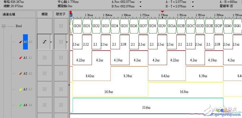This screenshot has width=242, height=118.
Task: Open the B - T dropdown arrow
Action: 193,6
